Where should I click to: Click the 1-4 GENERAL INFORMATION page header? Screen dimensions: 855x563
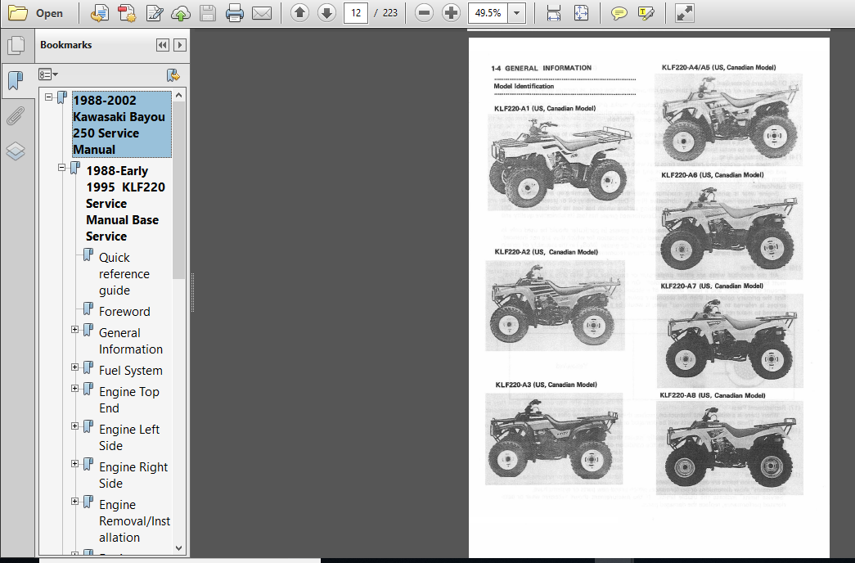(x=541, y=68)
